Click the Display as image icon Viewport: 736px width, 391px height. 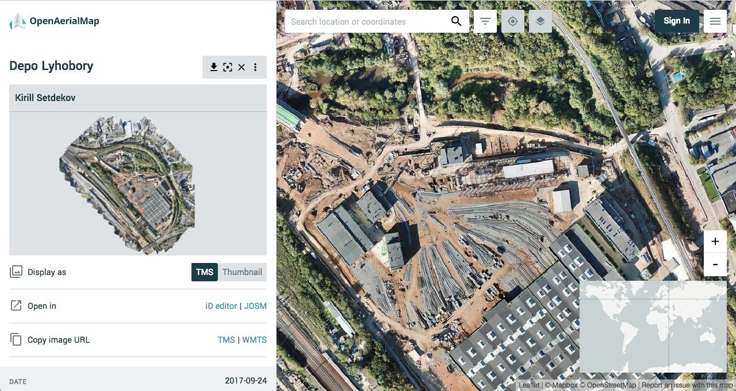pyautogui.click(x=16, y=272)
